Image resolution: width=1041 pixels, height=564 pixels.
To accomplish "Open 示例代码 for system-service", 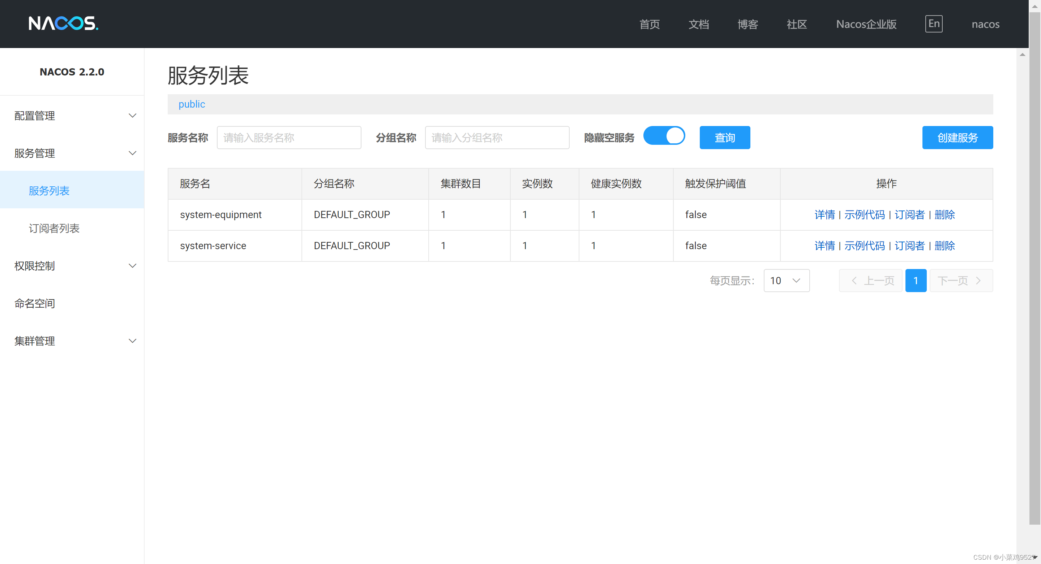I will (864, 246).
